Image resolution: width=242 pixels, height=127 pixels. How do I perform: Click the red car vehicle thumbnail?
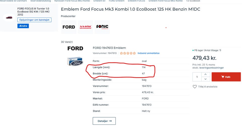[x=9, y=18]
